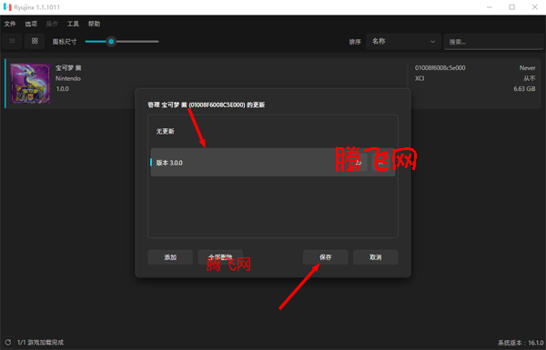546x350 pixels.
Task: Open the 文件 menu
Action: (x=10, y=24)
